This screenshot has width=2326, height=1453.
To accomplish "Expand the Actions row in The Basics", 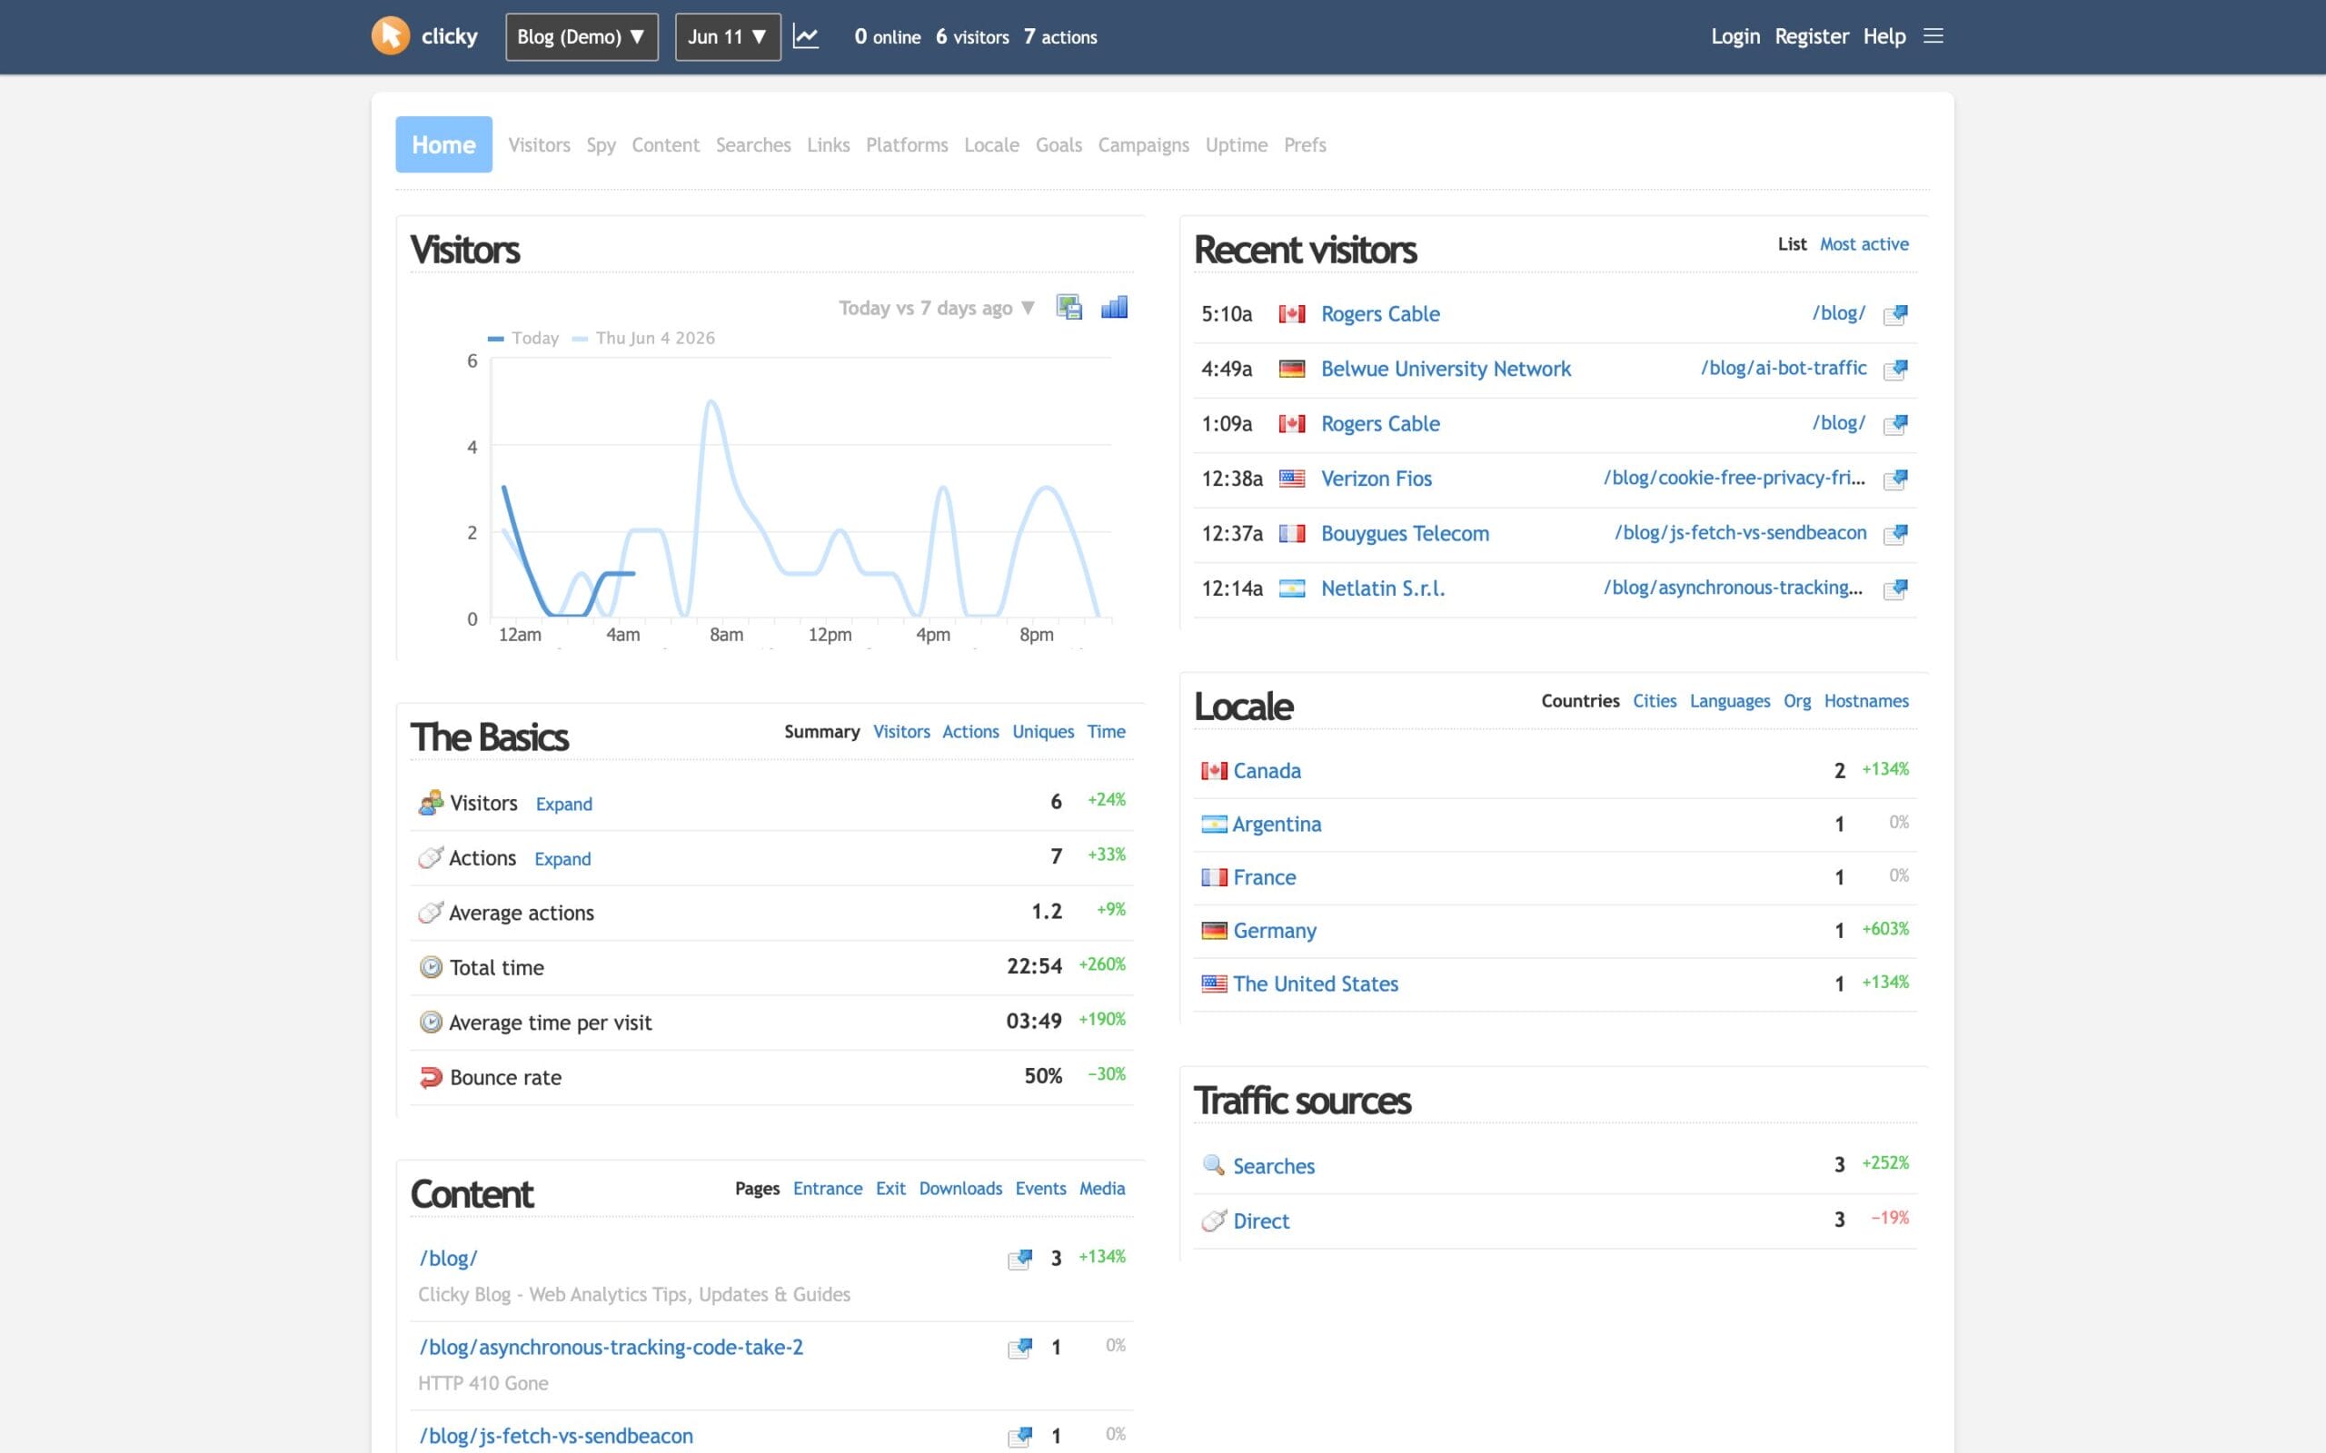I will [x=562, y=859].
